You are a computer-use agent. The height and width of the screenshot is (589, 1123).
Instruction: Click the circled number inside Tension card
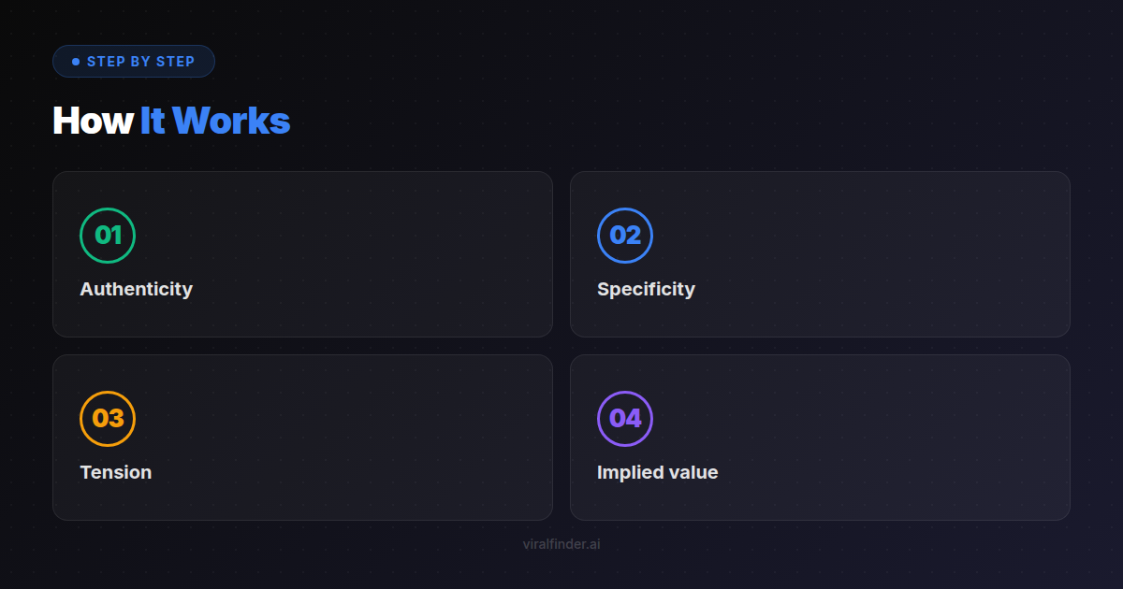click(109, 419)
